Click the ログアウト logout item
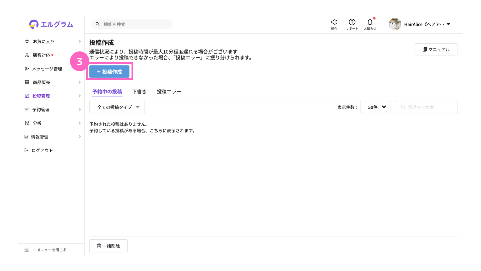Image resolution: width=481 pixels, height=271 pixels. [42, 150]
